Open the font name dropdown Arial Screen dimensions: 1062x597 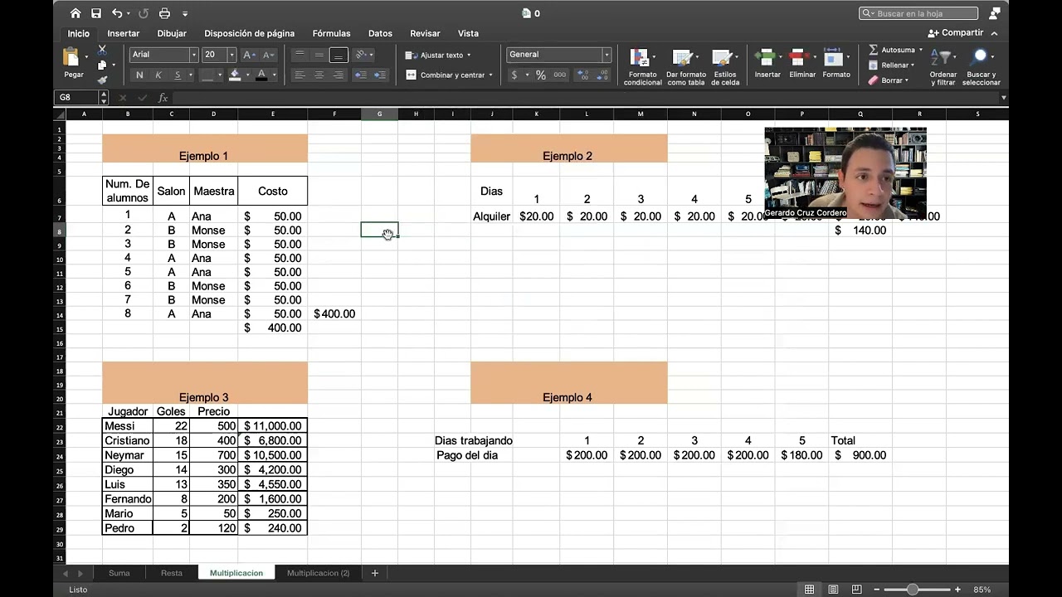(194, 55)
